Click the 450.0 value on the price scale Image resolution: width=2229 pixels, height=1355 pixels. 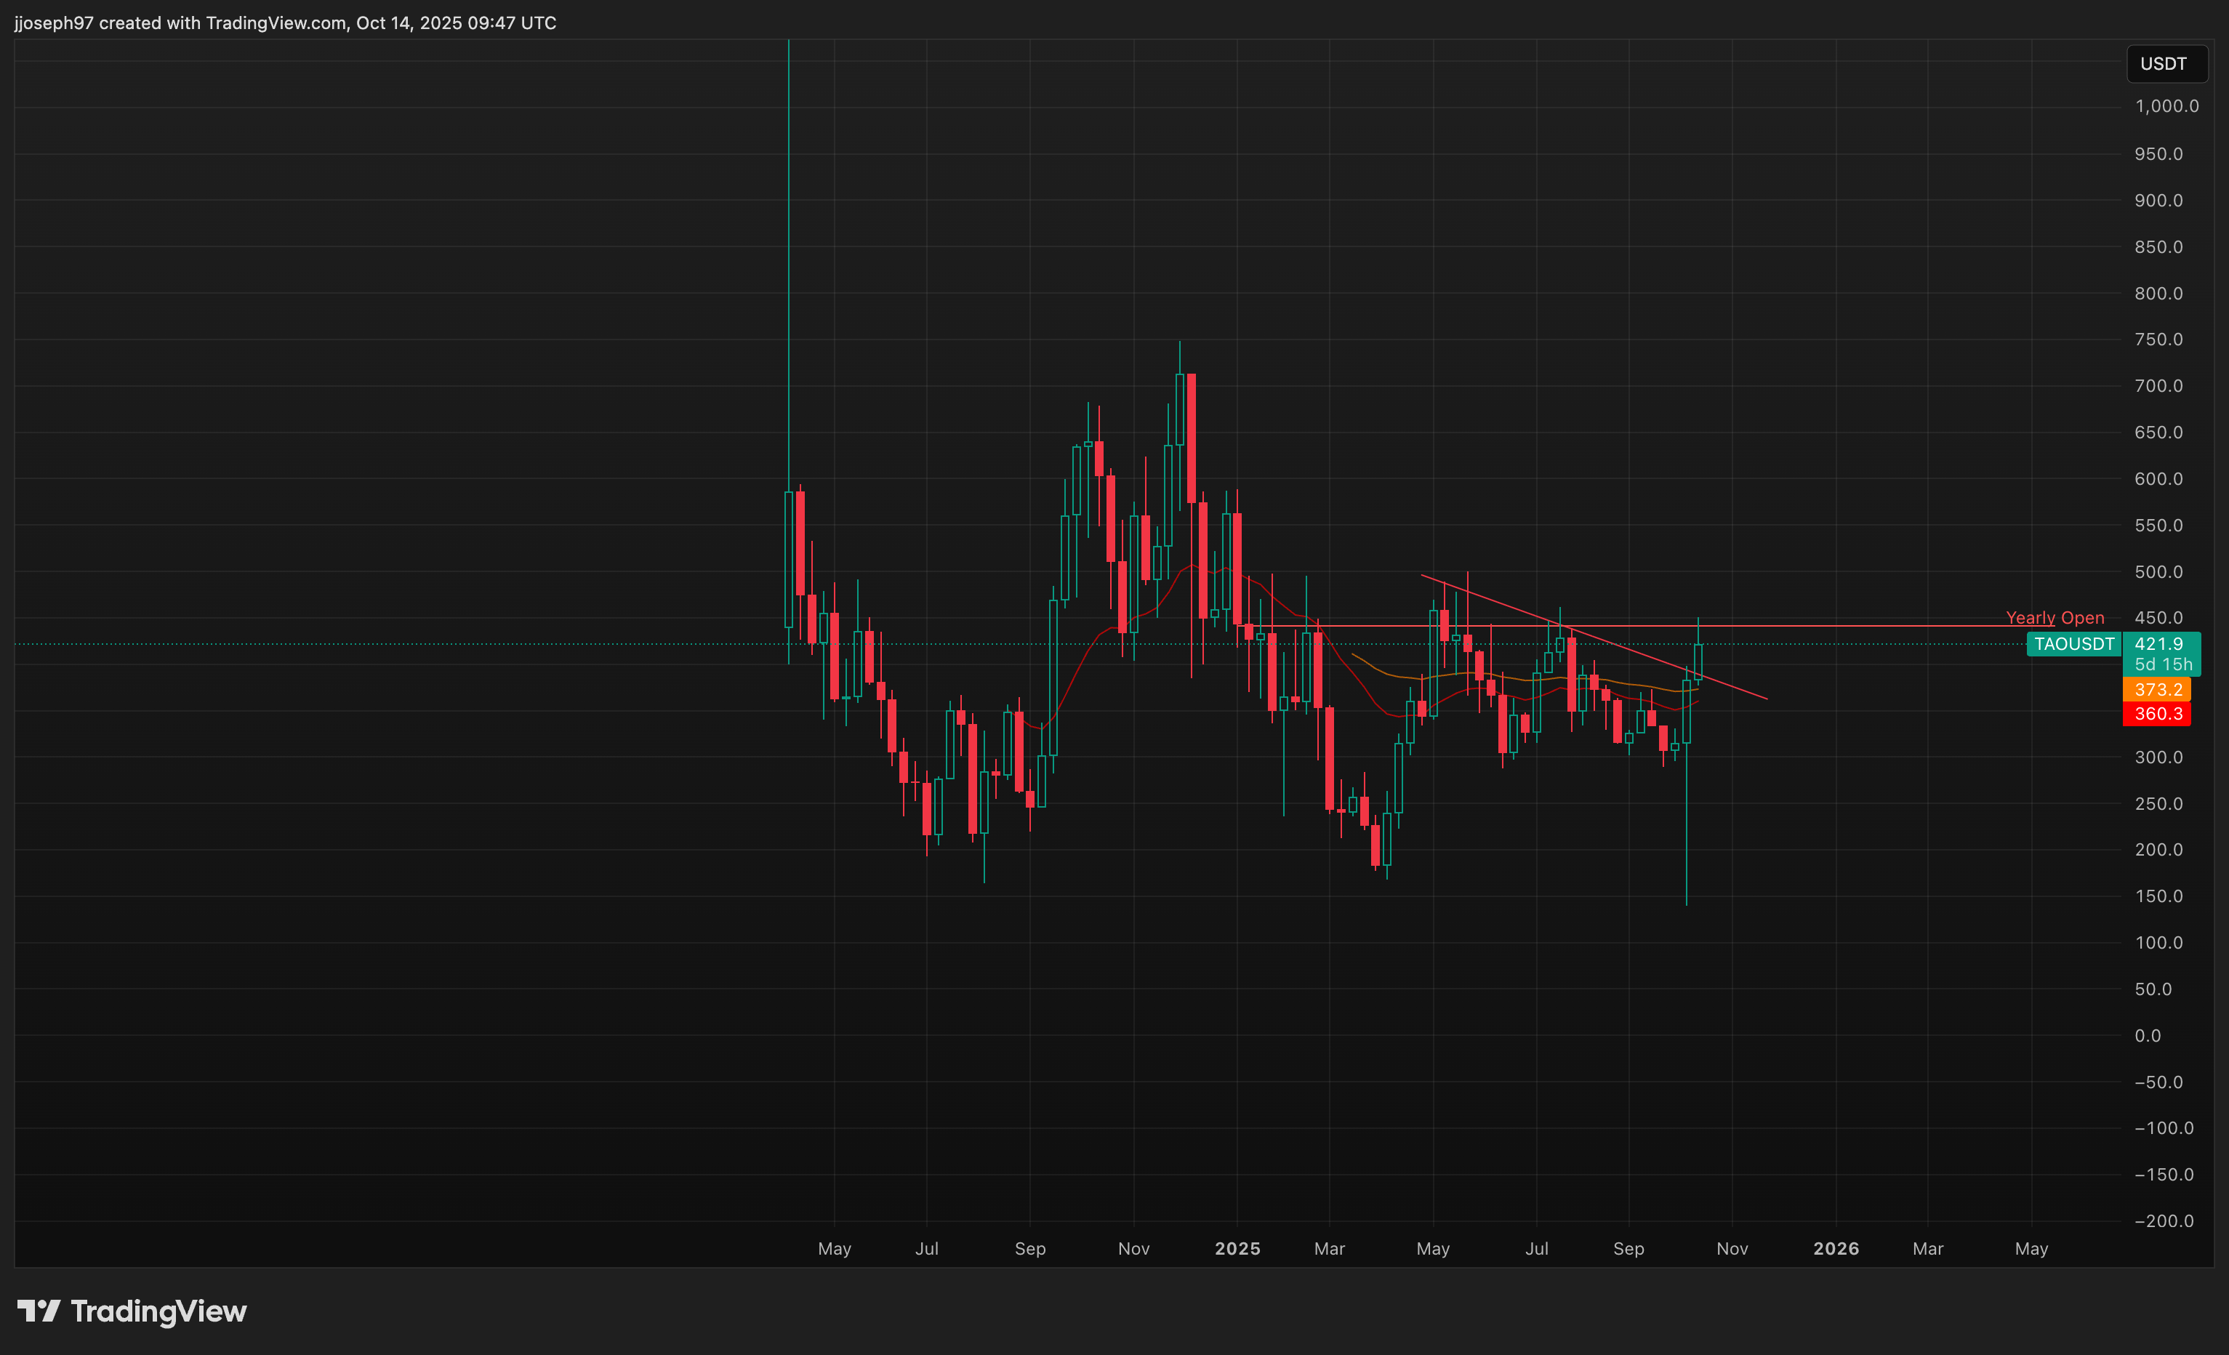pyautogui.click(x=2160, y=618)
